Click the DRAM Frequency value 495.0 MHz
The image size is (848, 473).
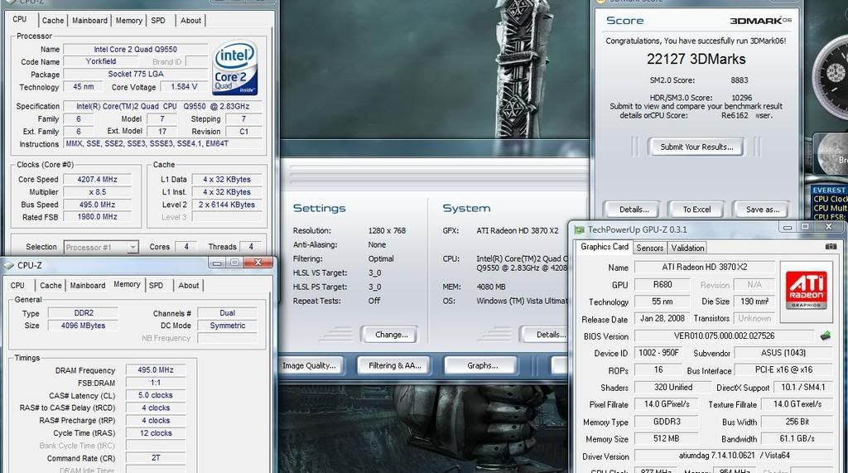156,370
